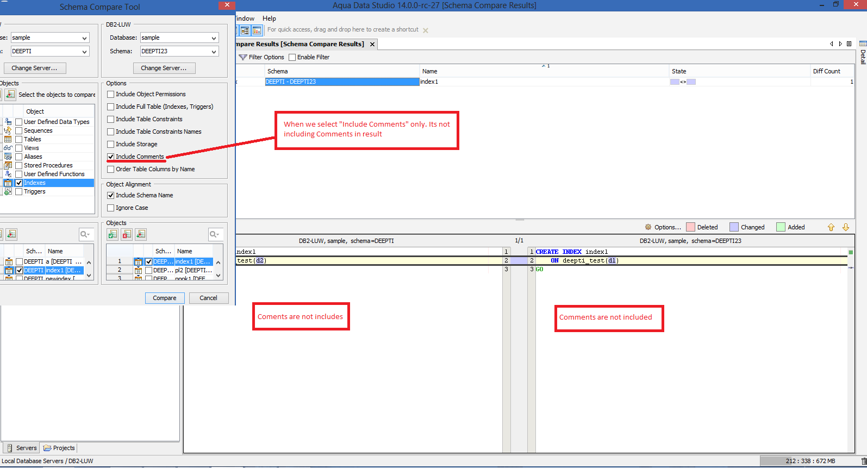
Task: Click the objects list icon beside 'Select the objects to compare'
Action: [x=10, y=95]
